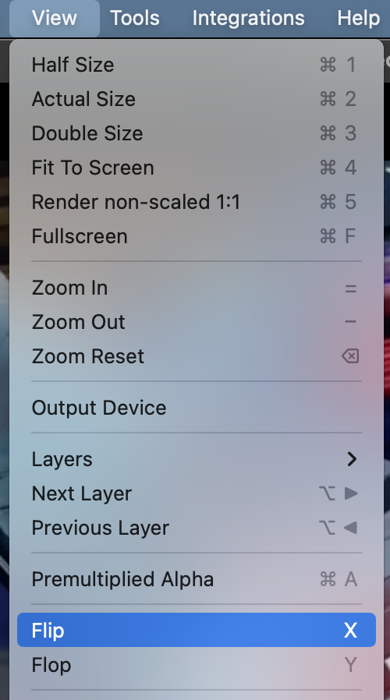This screenshot has height=700, width=390.
Task: Toggle Flop image option
Action: tap(196, 665)
